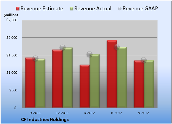Image resolution: width=172 pixels, height=124 pixels.
Task: Click the '6-2012' quarter label
Action: pos(117,113)
